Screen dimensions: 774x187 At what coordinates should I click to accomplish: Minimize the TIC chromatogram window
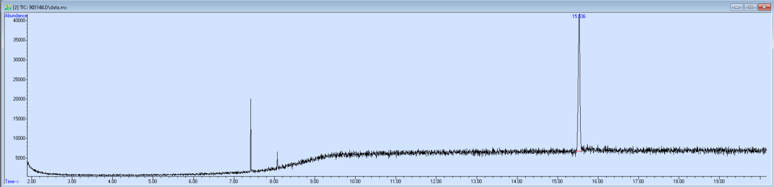click(737, 7)
